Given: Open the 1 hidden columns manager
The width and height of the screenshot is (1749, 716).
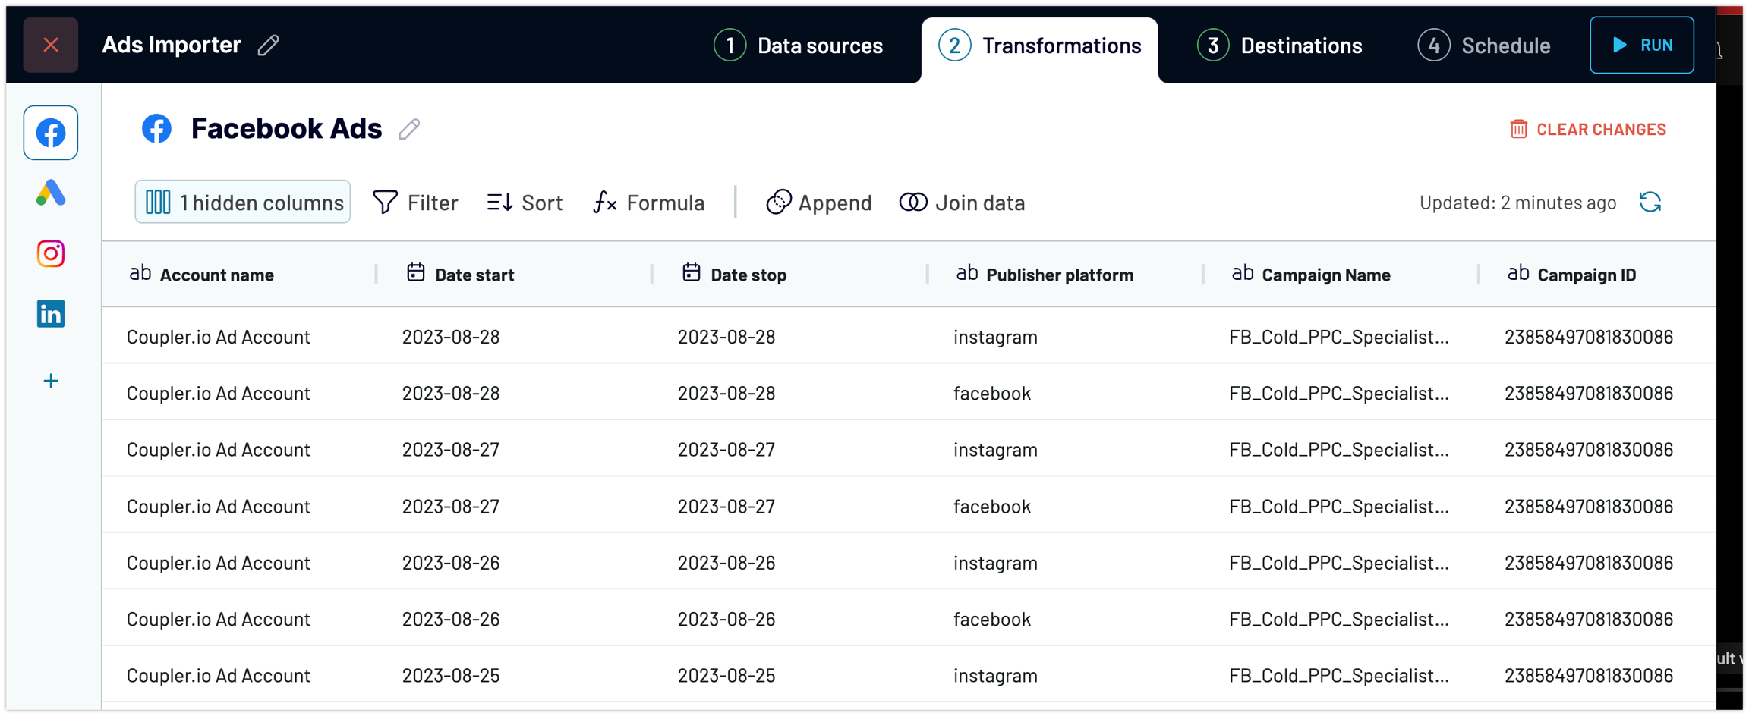Looking at the screenshot, I should tap(243, 203).
